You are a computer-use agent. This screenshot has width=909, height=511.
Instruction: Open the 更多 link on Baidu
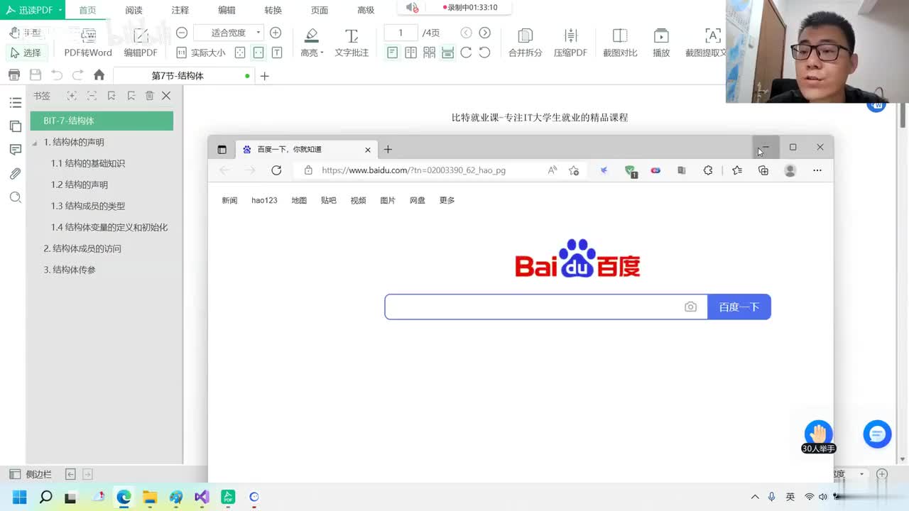tap(447, 200)
